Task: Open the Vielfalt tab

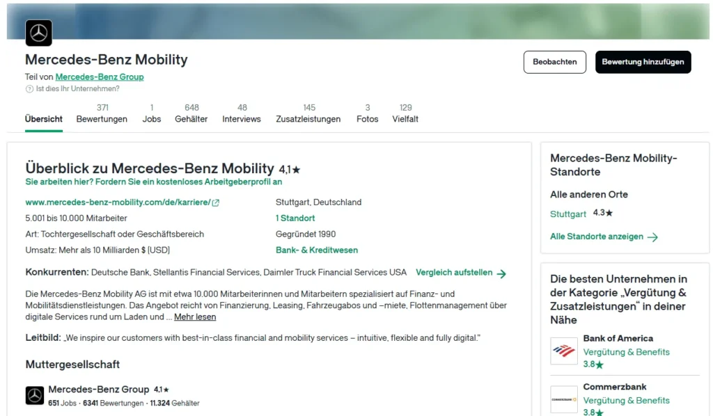Action: pyautogui.click(x=405, y=119)
